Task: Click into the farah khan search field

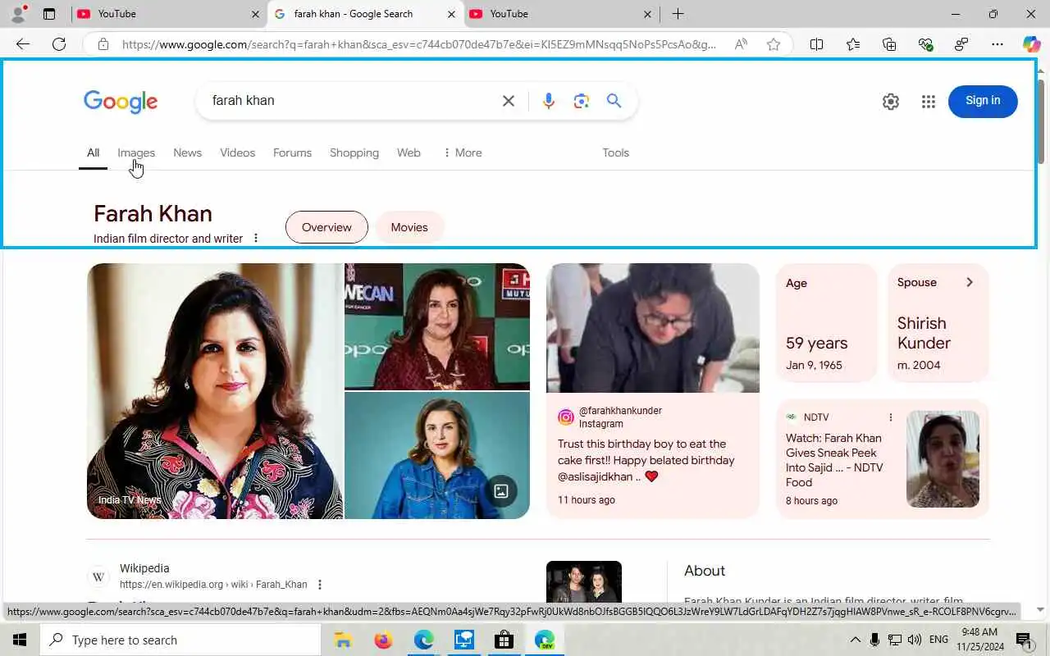Action: (349, 101)
